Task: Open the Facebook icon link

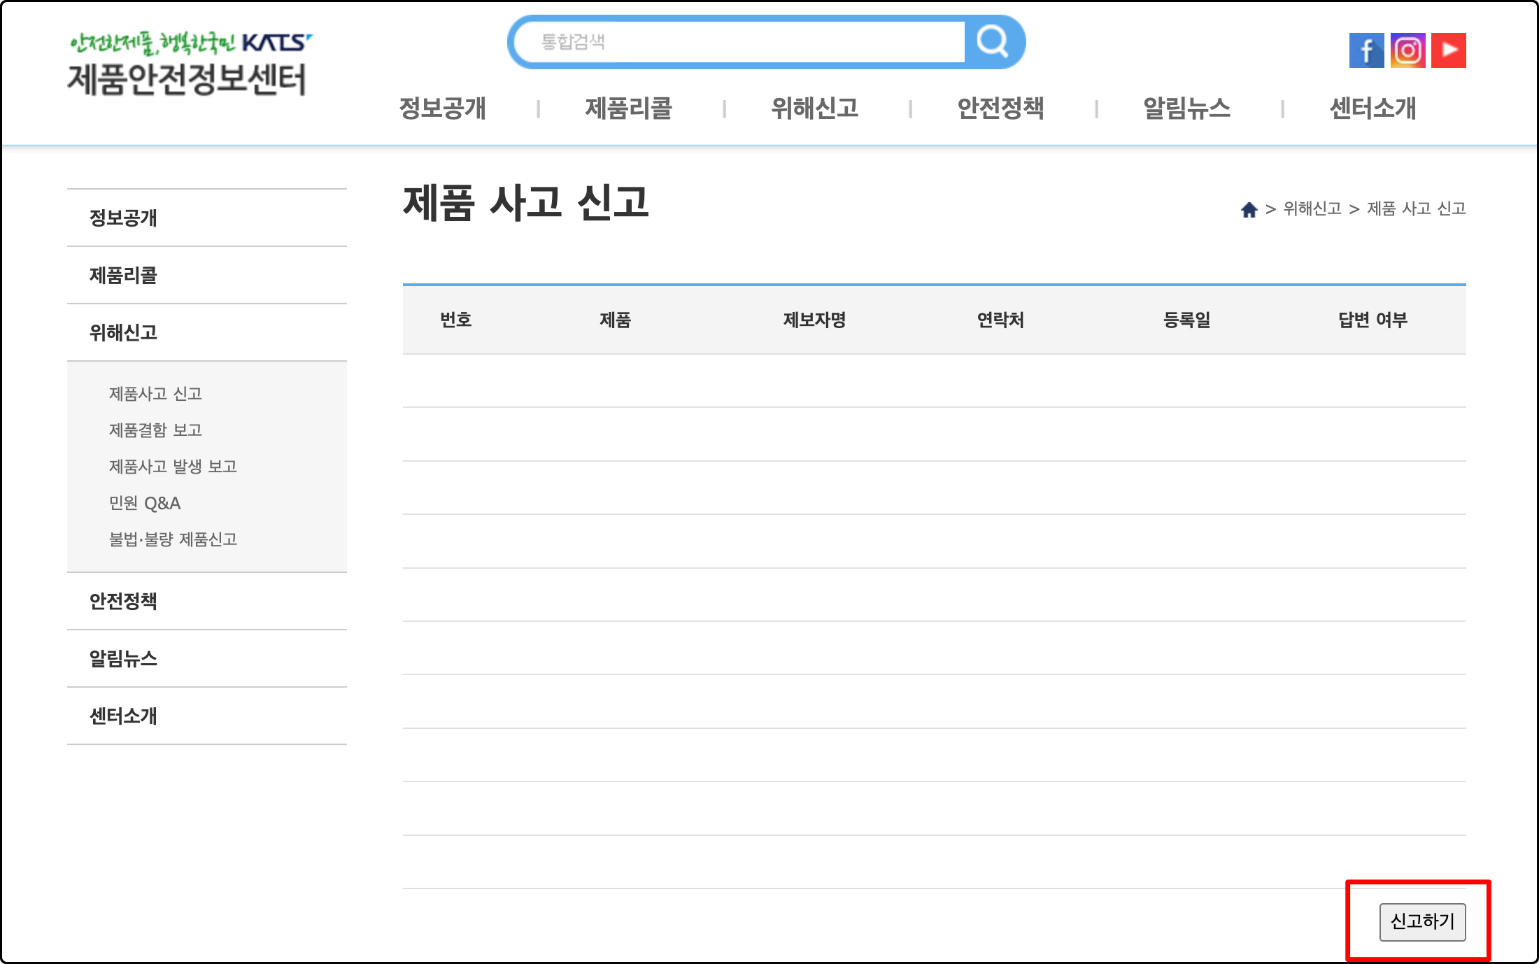Action: click(1366, 50)
